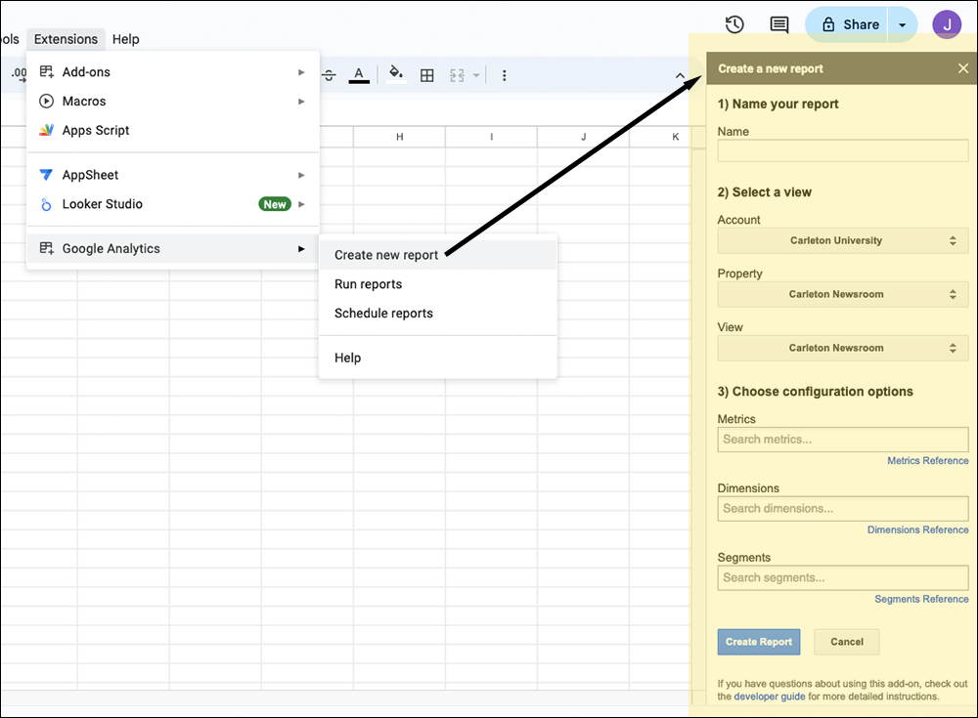978x718 pixels.
Task: Open the fill color bucket
Action: point(395,74)
